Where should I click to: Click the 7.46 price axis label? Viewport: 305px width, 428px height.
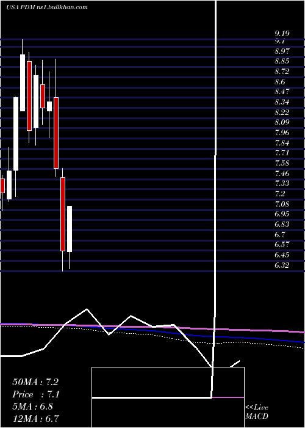coord(282,173)
